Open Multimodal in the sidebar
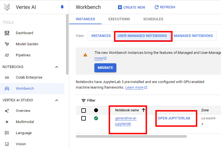Screen dimensions: 221x148 coord(25,122)
